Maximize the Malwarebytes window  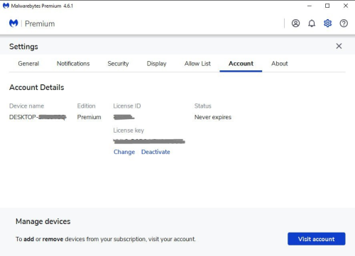(327, 6)
